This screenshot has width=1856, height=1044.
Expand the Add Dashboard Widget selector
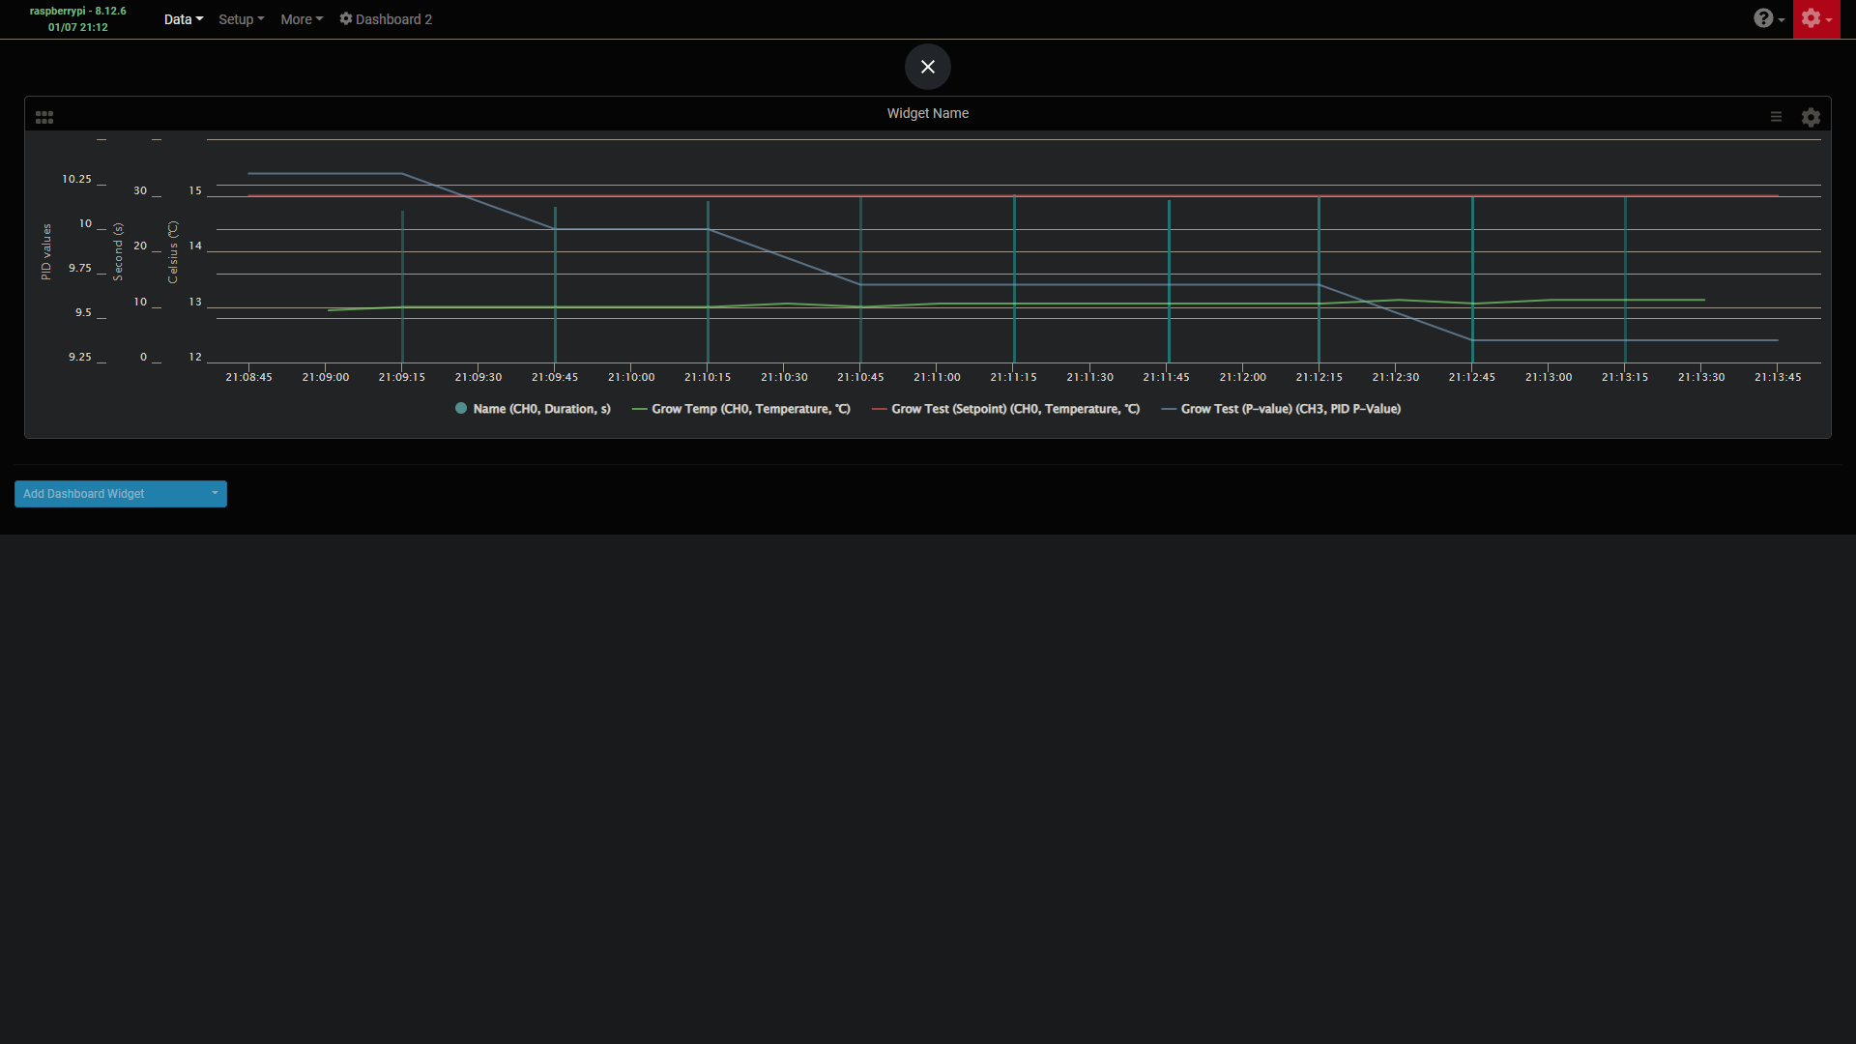pos(215,493)
